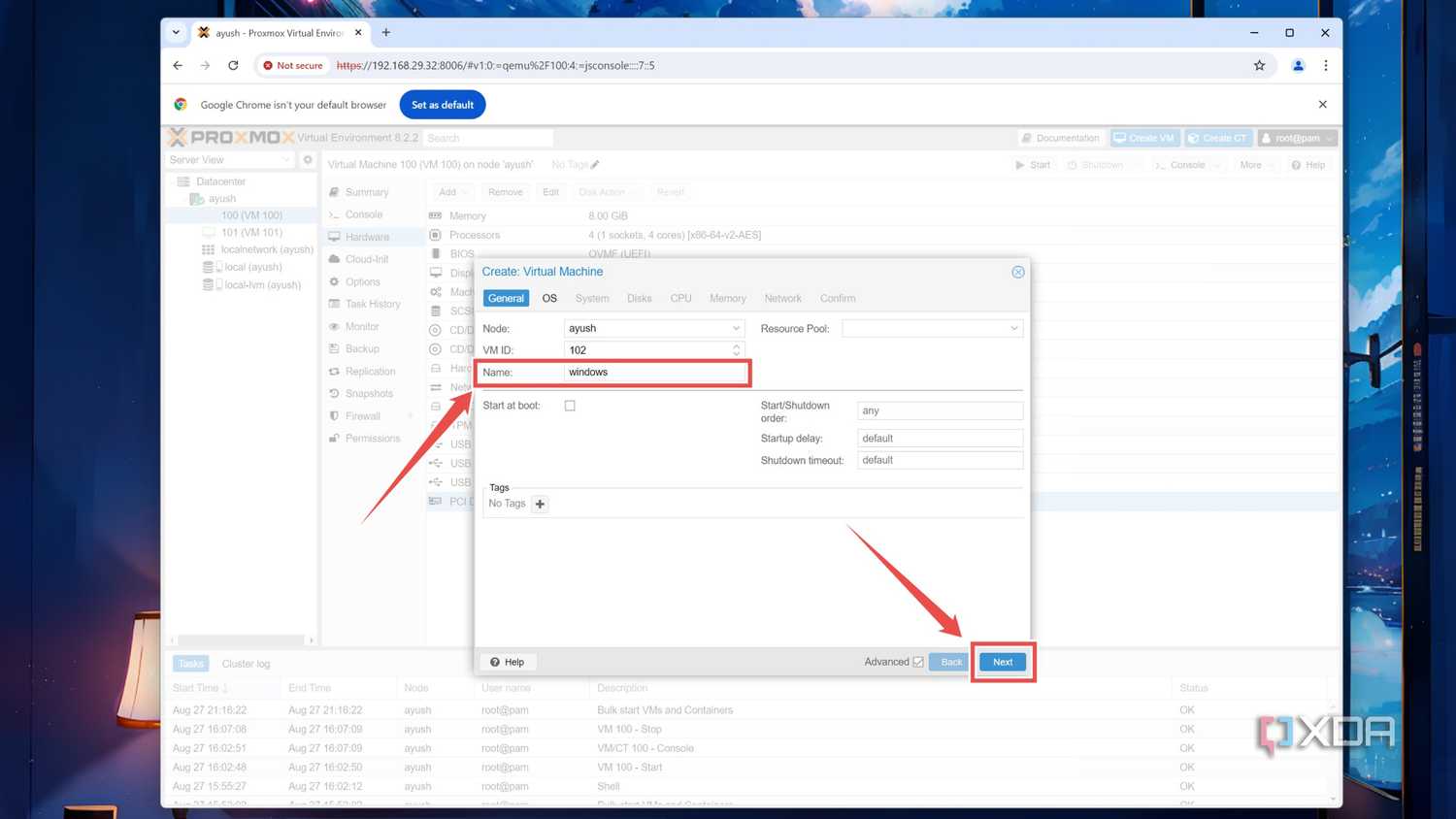Screen dimensions: 1456x819
Task: Click the Start/Shutdown order field
Action: click(940, 410)
